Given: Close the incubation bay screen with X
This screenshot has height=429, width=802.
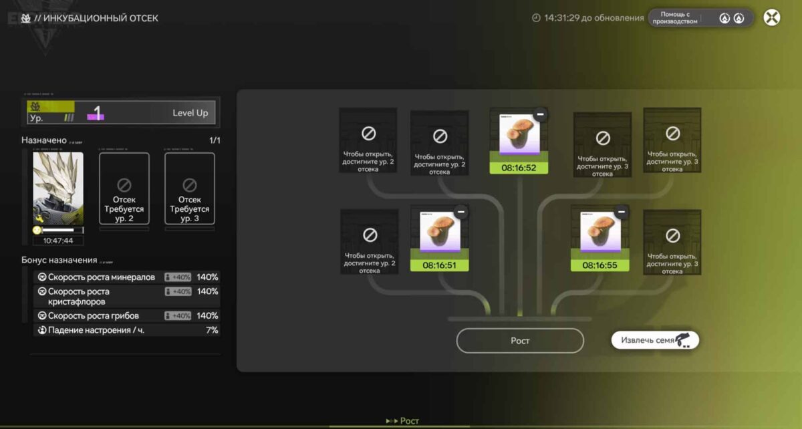Looking at the screenshot, I should [772, 17].
